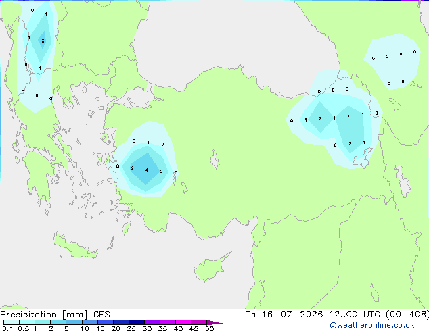Click the '0.5' legend scale label
The width and height of the screenshot is (429, 331).
click(x=24, y=328)
